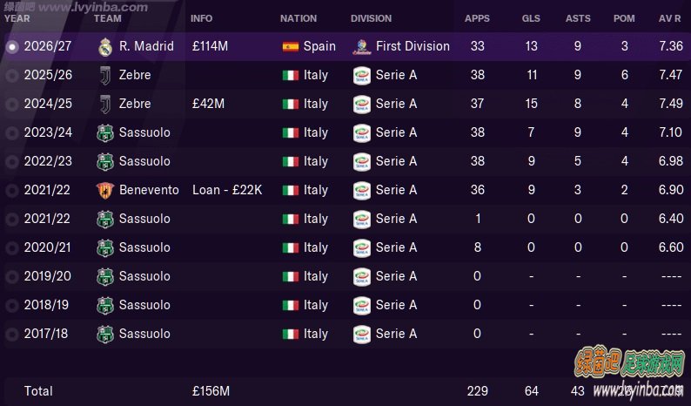Screen dimensions: 691x406
Task: Click the Zebre logo in 2025/26 row
Action: click(x=105, y=76)
